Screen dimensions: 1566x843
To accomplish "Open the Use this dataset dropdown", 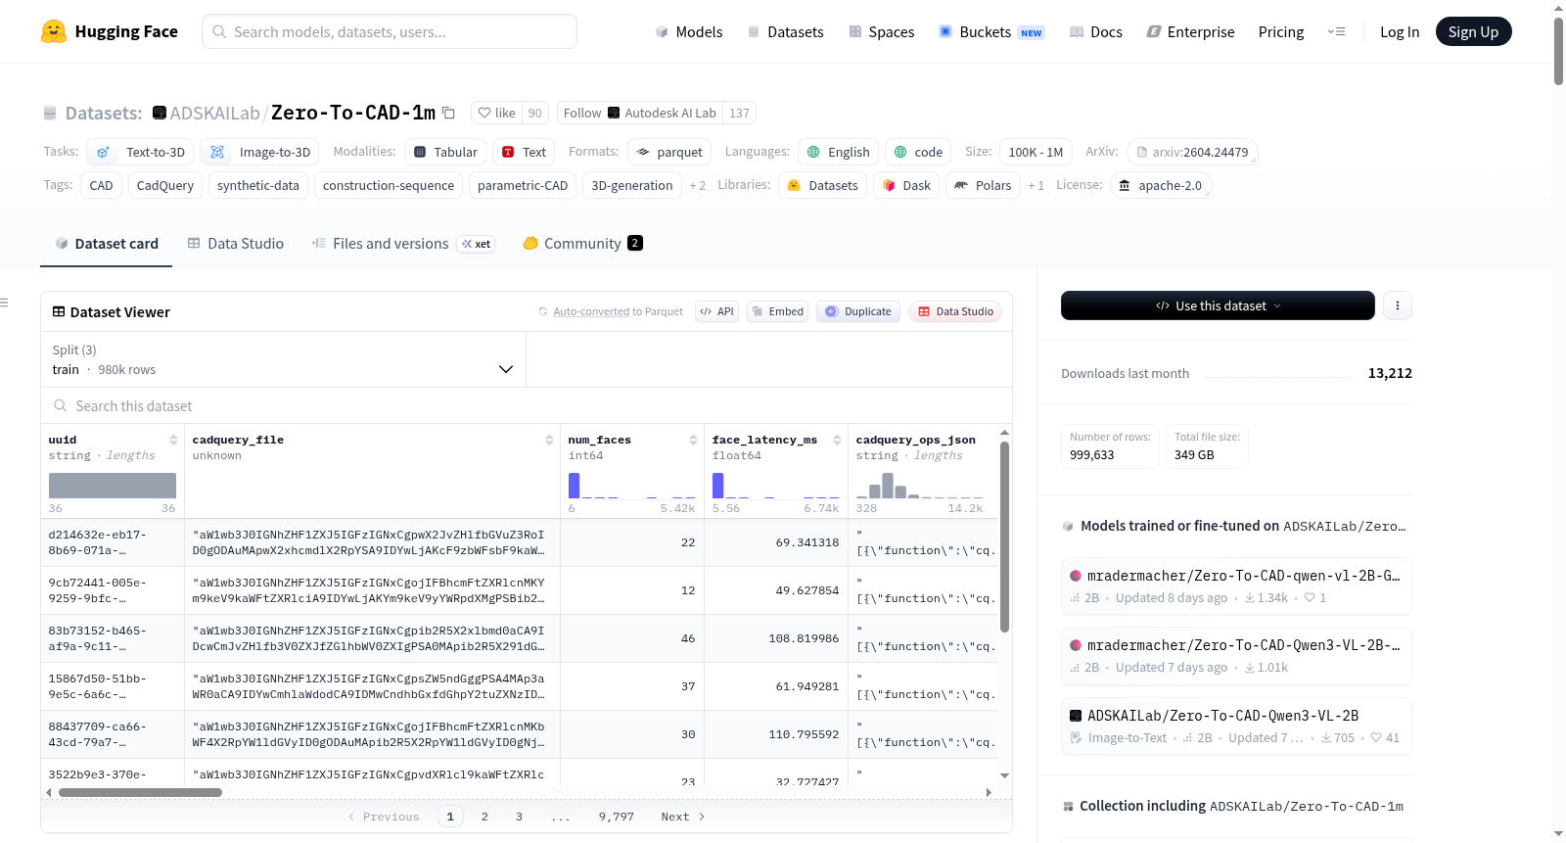I will pos(1218,305).
